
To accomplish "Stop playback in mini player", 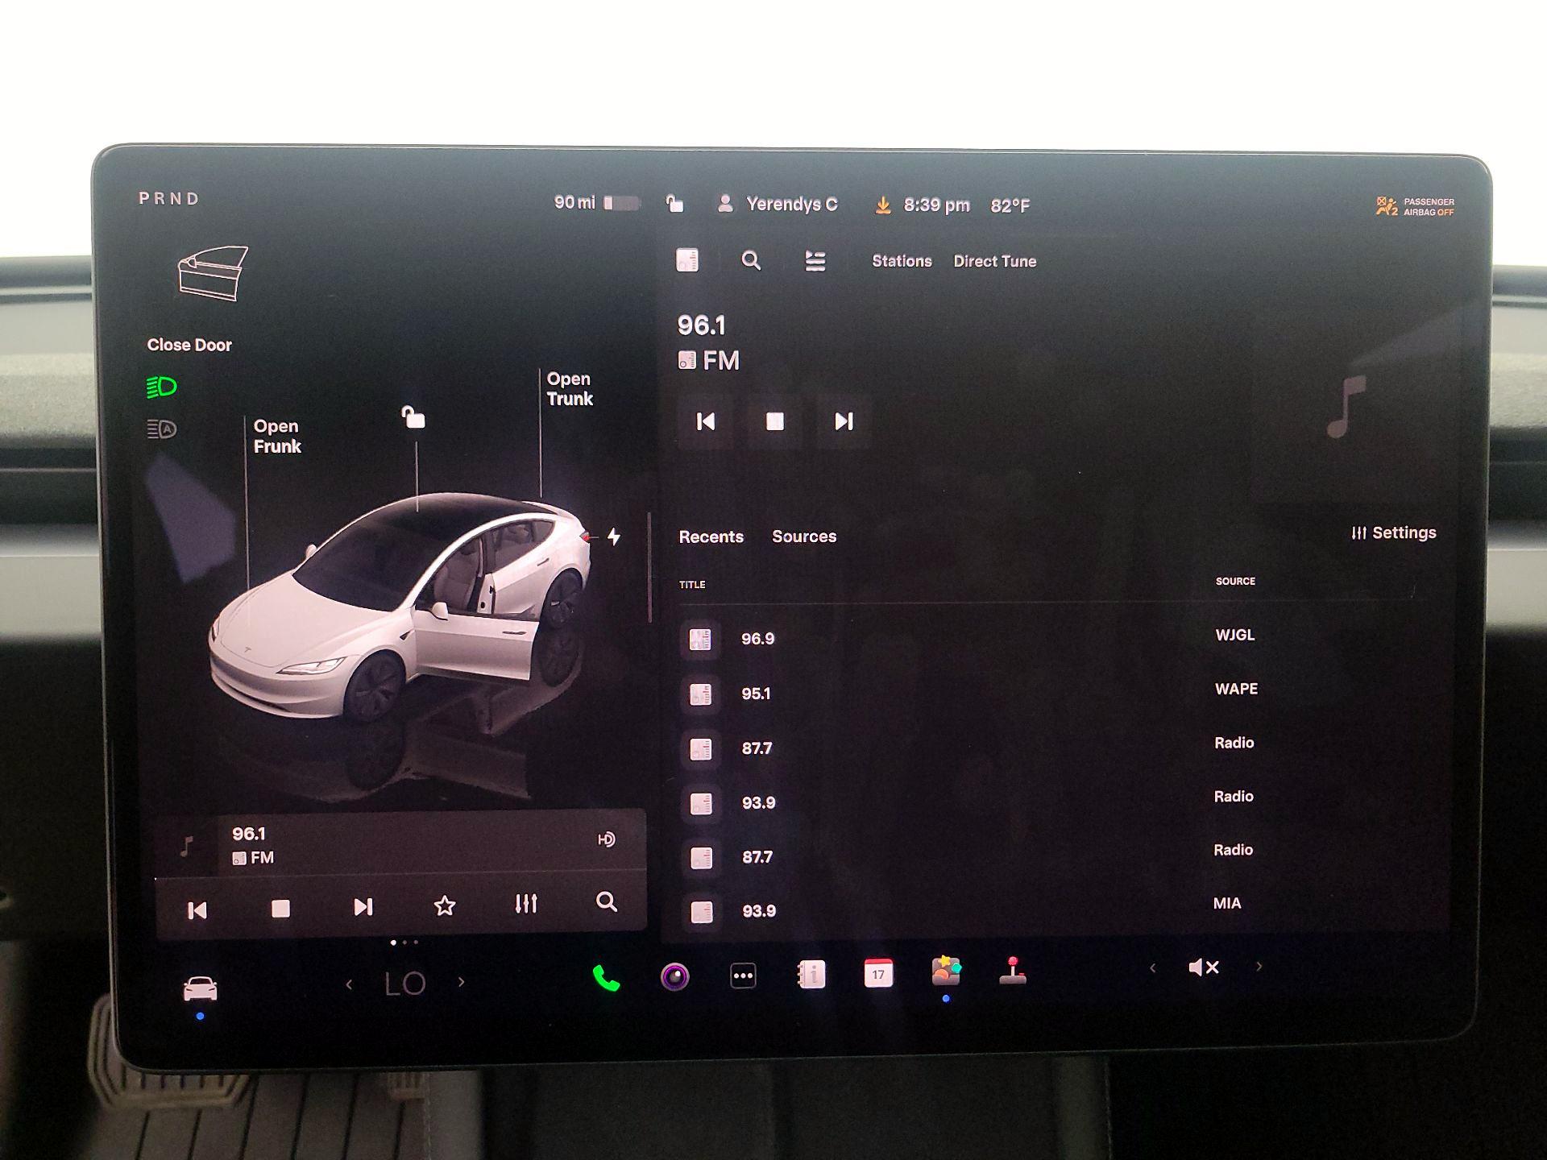I will coord(280,909).
